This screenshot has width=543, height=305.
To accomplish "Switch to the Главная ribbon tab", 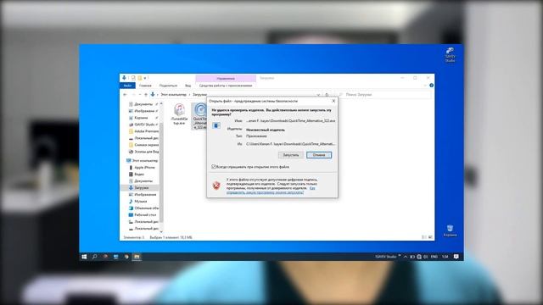I will pyautogui.click(x=145, y=86).
